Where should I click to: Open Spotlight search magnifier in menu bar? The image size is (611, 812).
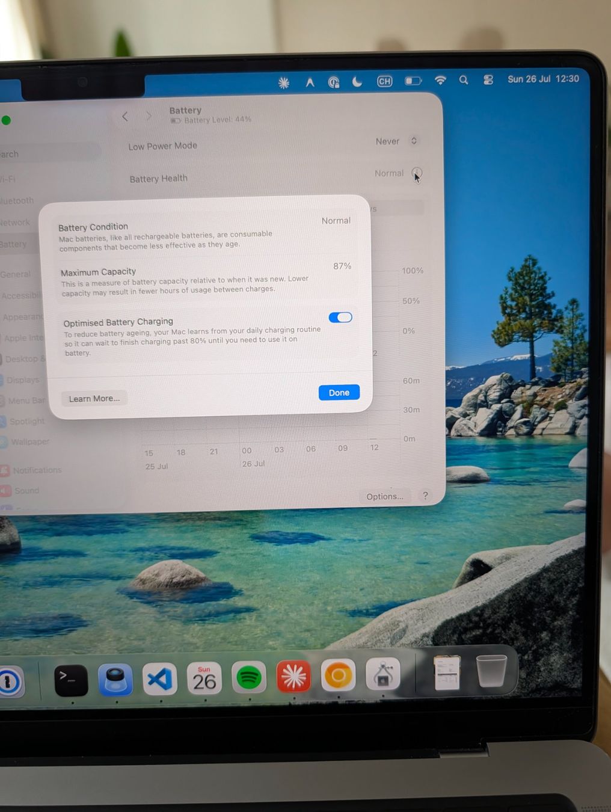[x=464, y=79]
